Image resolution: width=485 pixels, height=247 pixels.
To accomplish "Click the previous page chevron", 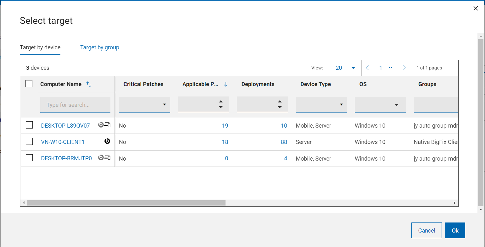I will tap(367, 68).
